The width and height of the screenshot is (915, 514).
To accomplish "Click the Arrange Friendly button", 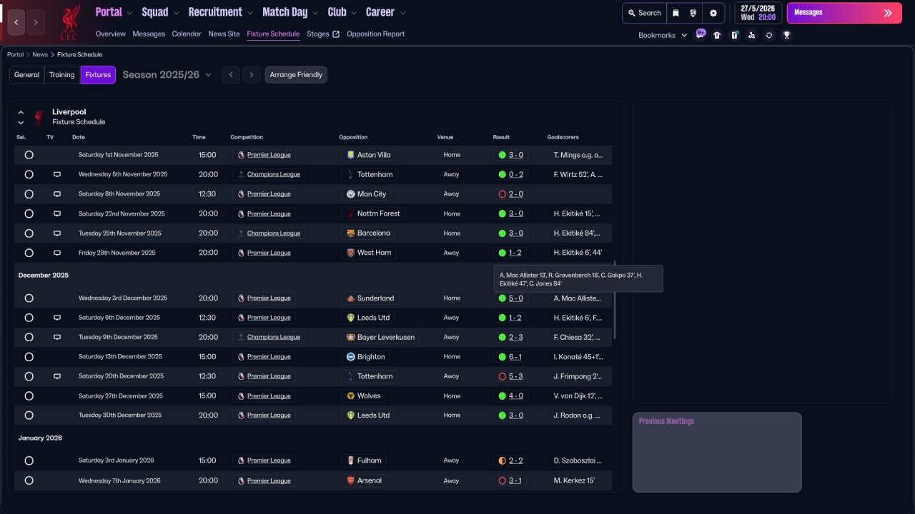I will (296, 75).
